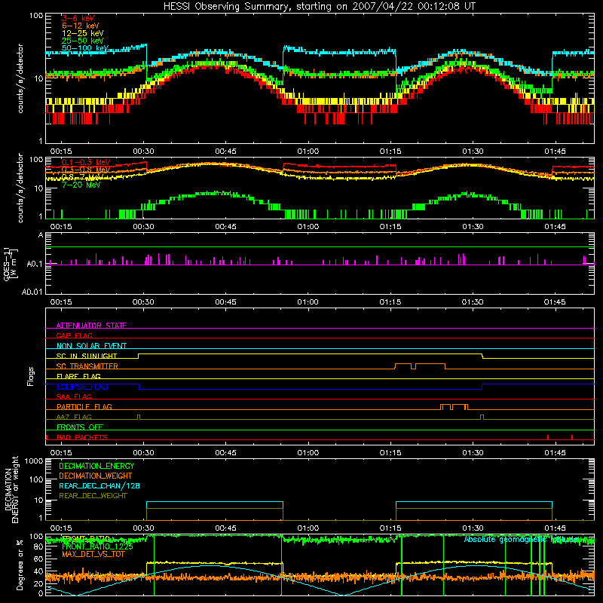
Task: Click the AAZ_FLAG label
Action: [x=74, y=417]
